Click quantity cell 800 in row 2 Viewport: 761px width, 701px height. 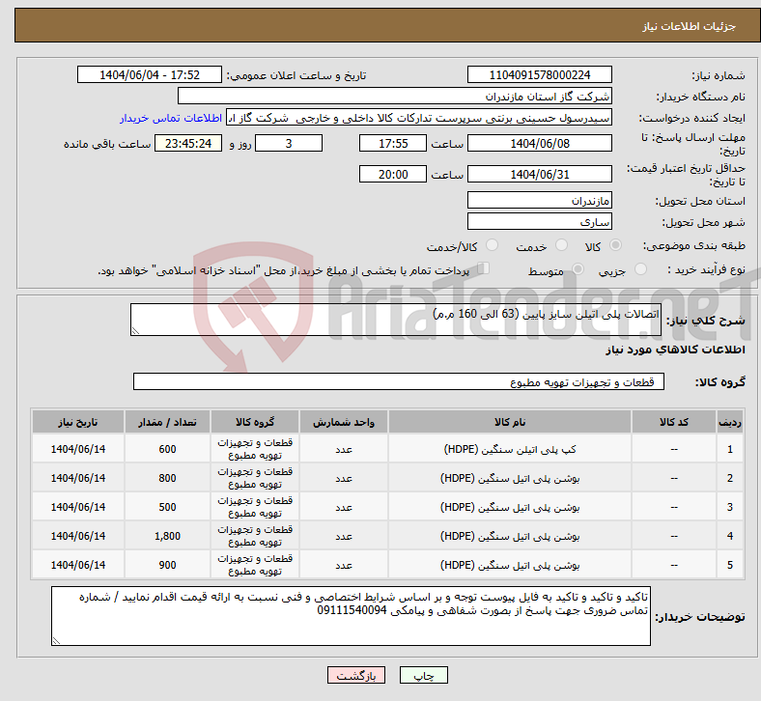click(167, 478)
